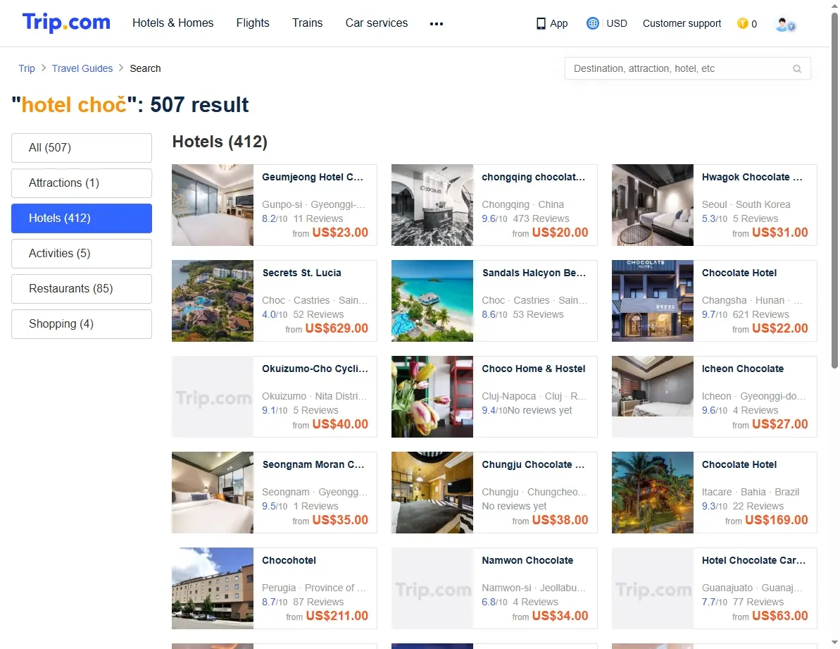The width and height of the screenshot is (840, 649).
Task: Open chongqing chocolate hotel thumbnail
Action: [x=432, y=205]
